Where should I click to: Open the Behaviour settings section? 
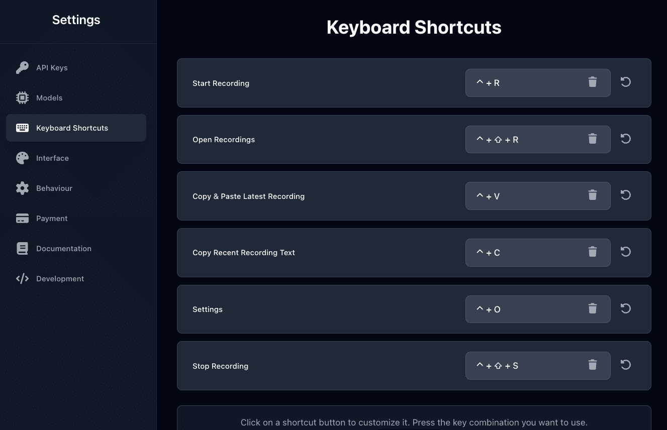pos(54,188)
